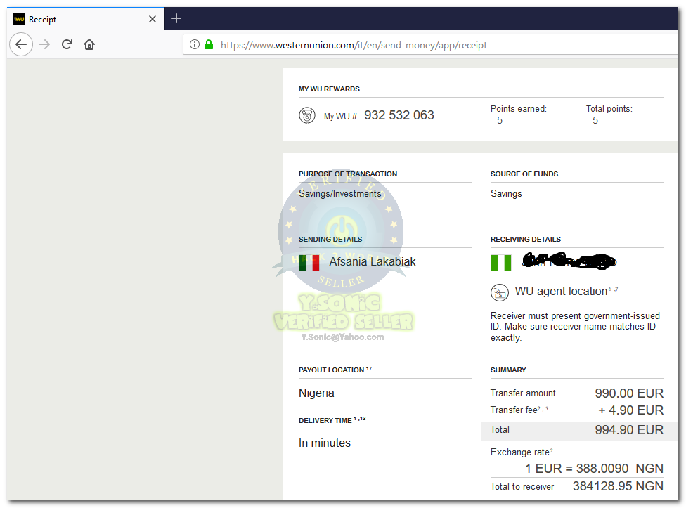The height and width of the screenshot is (508, 686).
Task: Click the Italian flag beside the sender name
Action: tap(309, 263)
